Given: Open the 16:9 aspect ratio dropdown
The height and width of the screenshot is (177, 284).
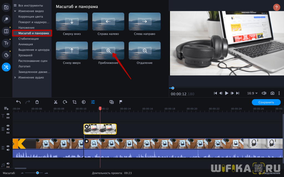Looking at the screenshot, I should click(252, 93).
